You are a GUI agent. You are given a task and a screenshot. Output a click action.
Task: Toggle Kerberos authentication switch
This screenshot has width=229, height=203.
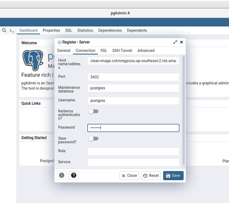click(93, 112)
